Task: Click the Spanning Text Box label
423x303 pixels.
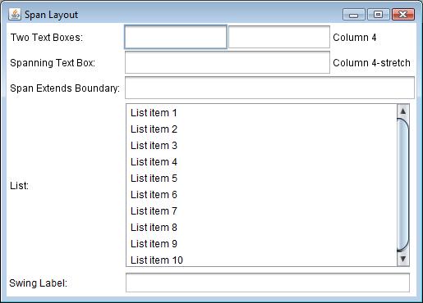Action: (x=53, y=63)
